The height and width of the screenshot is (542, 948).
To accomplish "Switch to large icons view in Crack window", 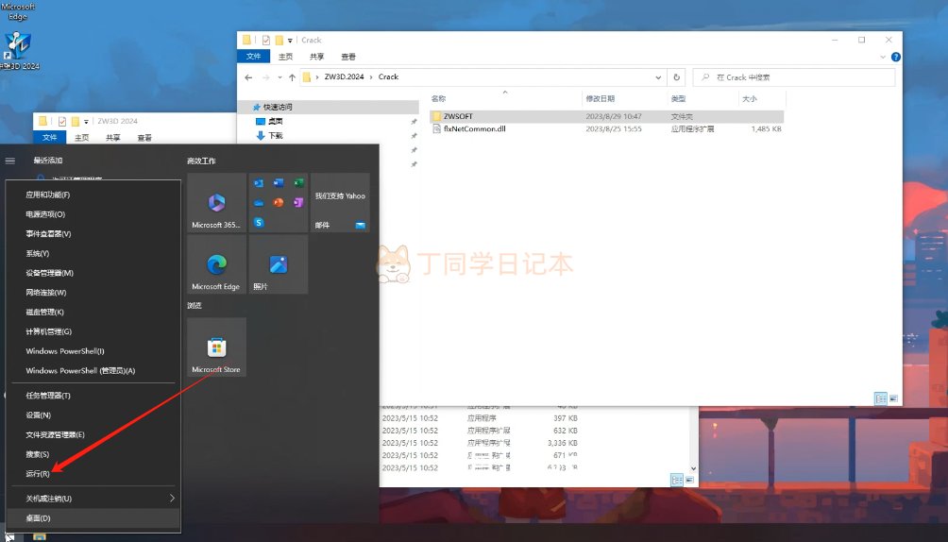I will coord(892,398).
